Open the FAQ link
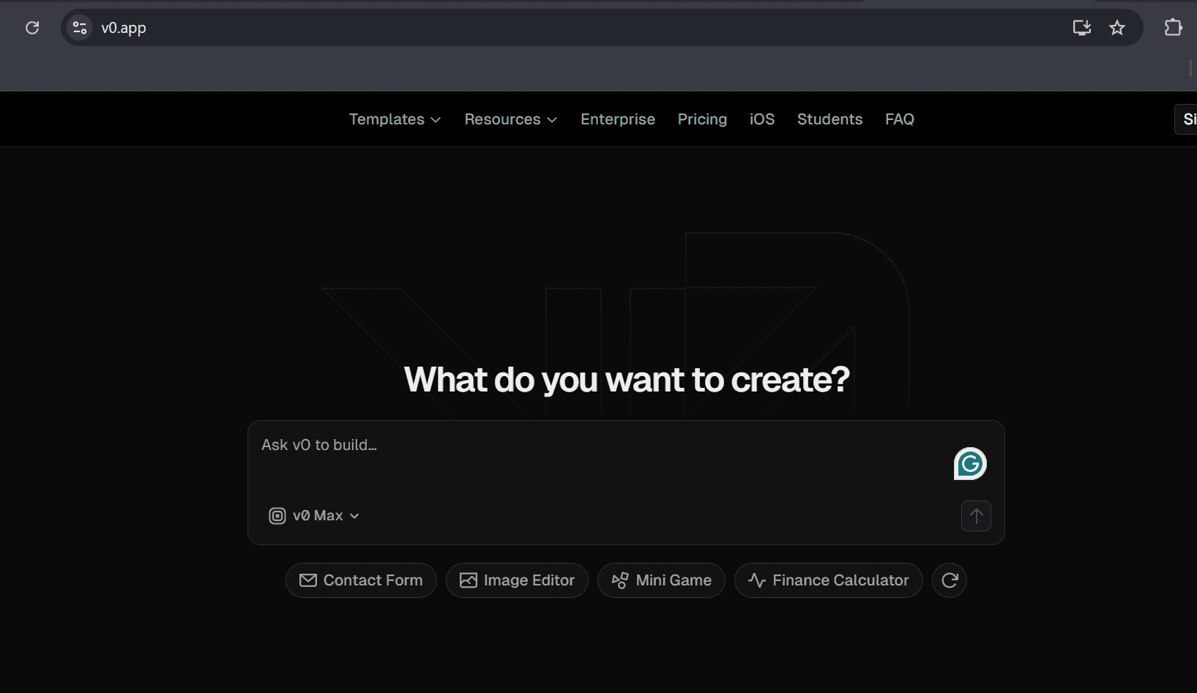 click(x=900, y=119)
